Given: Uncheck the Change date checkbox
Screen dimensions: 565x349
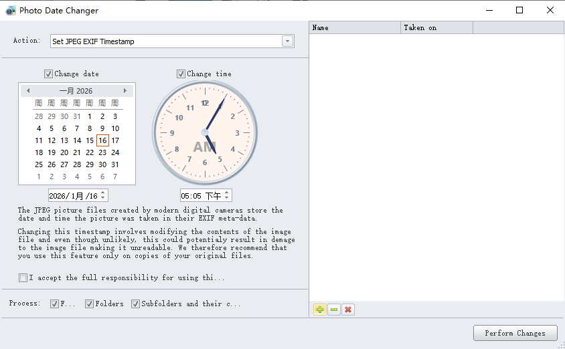Looking at the screenshot, I should click(x=49, y=74).
